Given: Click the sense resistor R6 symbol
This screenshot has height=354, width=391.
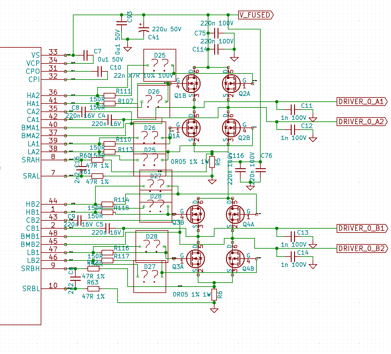Looking at the screenshot, I should click(214, 294).
